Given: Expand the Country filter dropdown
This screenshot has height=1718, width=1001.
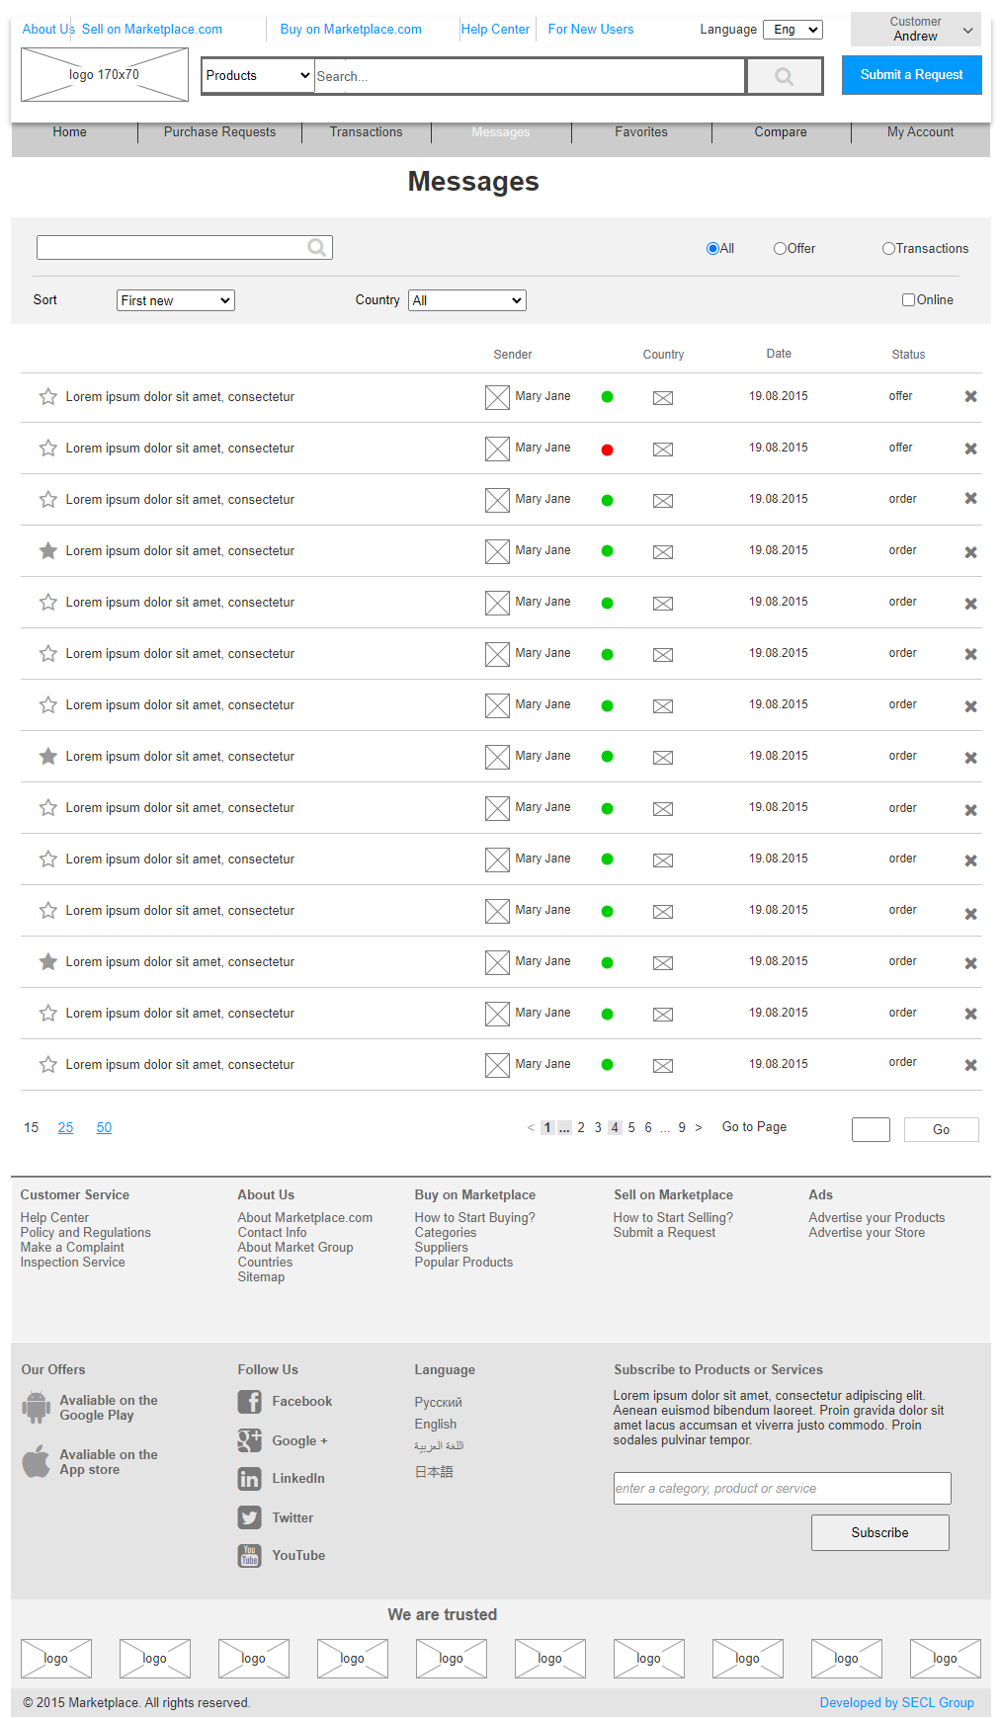Looking at the screenshot, I should (466, 300).
